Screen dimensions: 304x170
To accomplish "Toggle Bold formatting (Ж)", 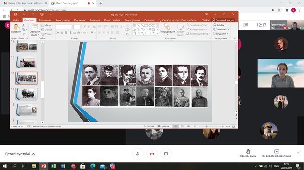I will (x=58, y=33).
